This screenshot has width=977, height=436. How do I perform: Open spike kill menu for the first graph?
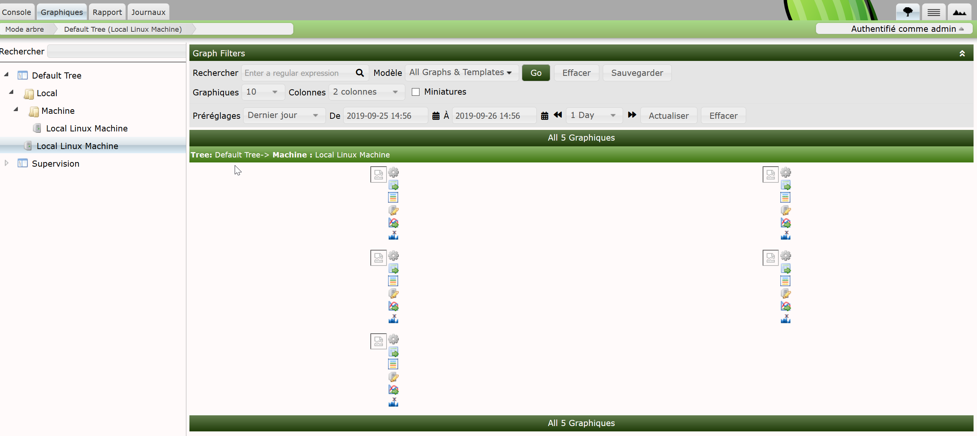pyautogui.click(x=393, y=235)
